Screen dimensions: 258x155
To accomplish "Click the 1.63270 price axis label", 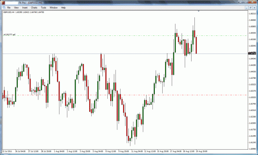I will pyautogui.click(x=252, y=91).
